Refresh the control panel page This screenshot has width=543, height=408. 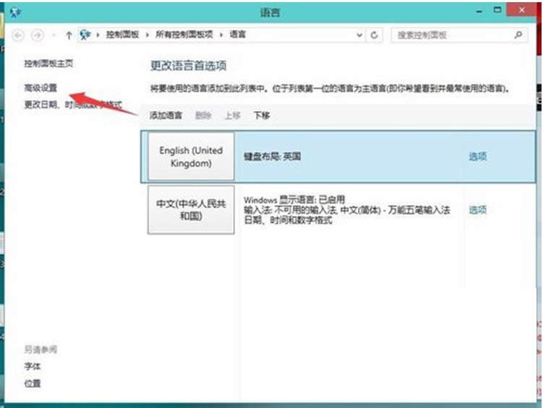point(374,35)
